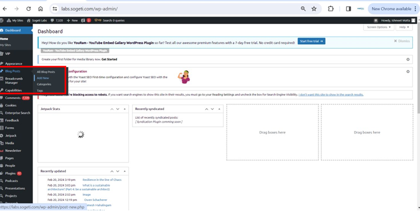Open the WordPress logo menu
Screen dimensions: 420x223
click(x=2, y=21)
